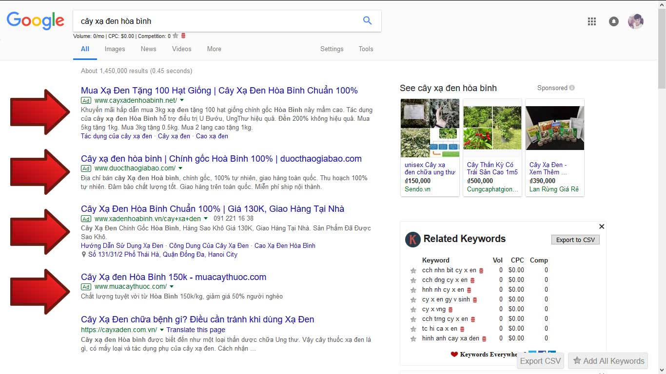
Task: Click the Sponsored info icon
Action: click(x=572, y=88)
